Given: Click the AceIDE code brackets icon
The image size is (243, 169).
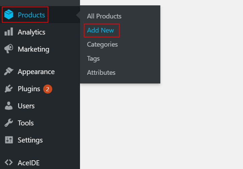Looking at the screenshot, I should (x=9, y=163).
